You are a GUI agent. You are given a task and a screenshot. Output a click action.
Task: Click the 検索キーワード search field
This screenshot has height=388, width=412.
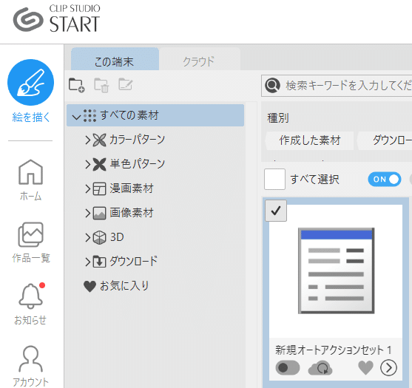337,85
